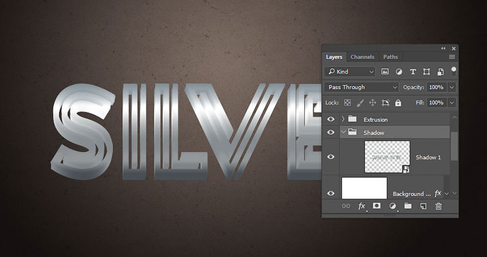487x257 pixels.
Task: Lock image pixels brush icon
Action: 360,103
